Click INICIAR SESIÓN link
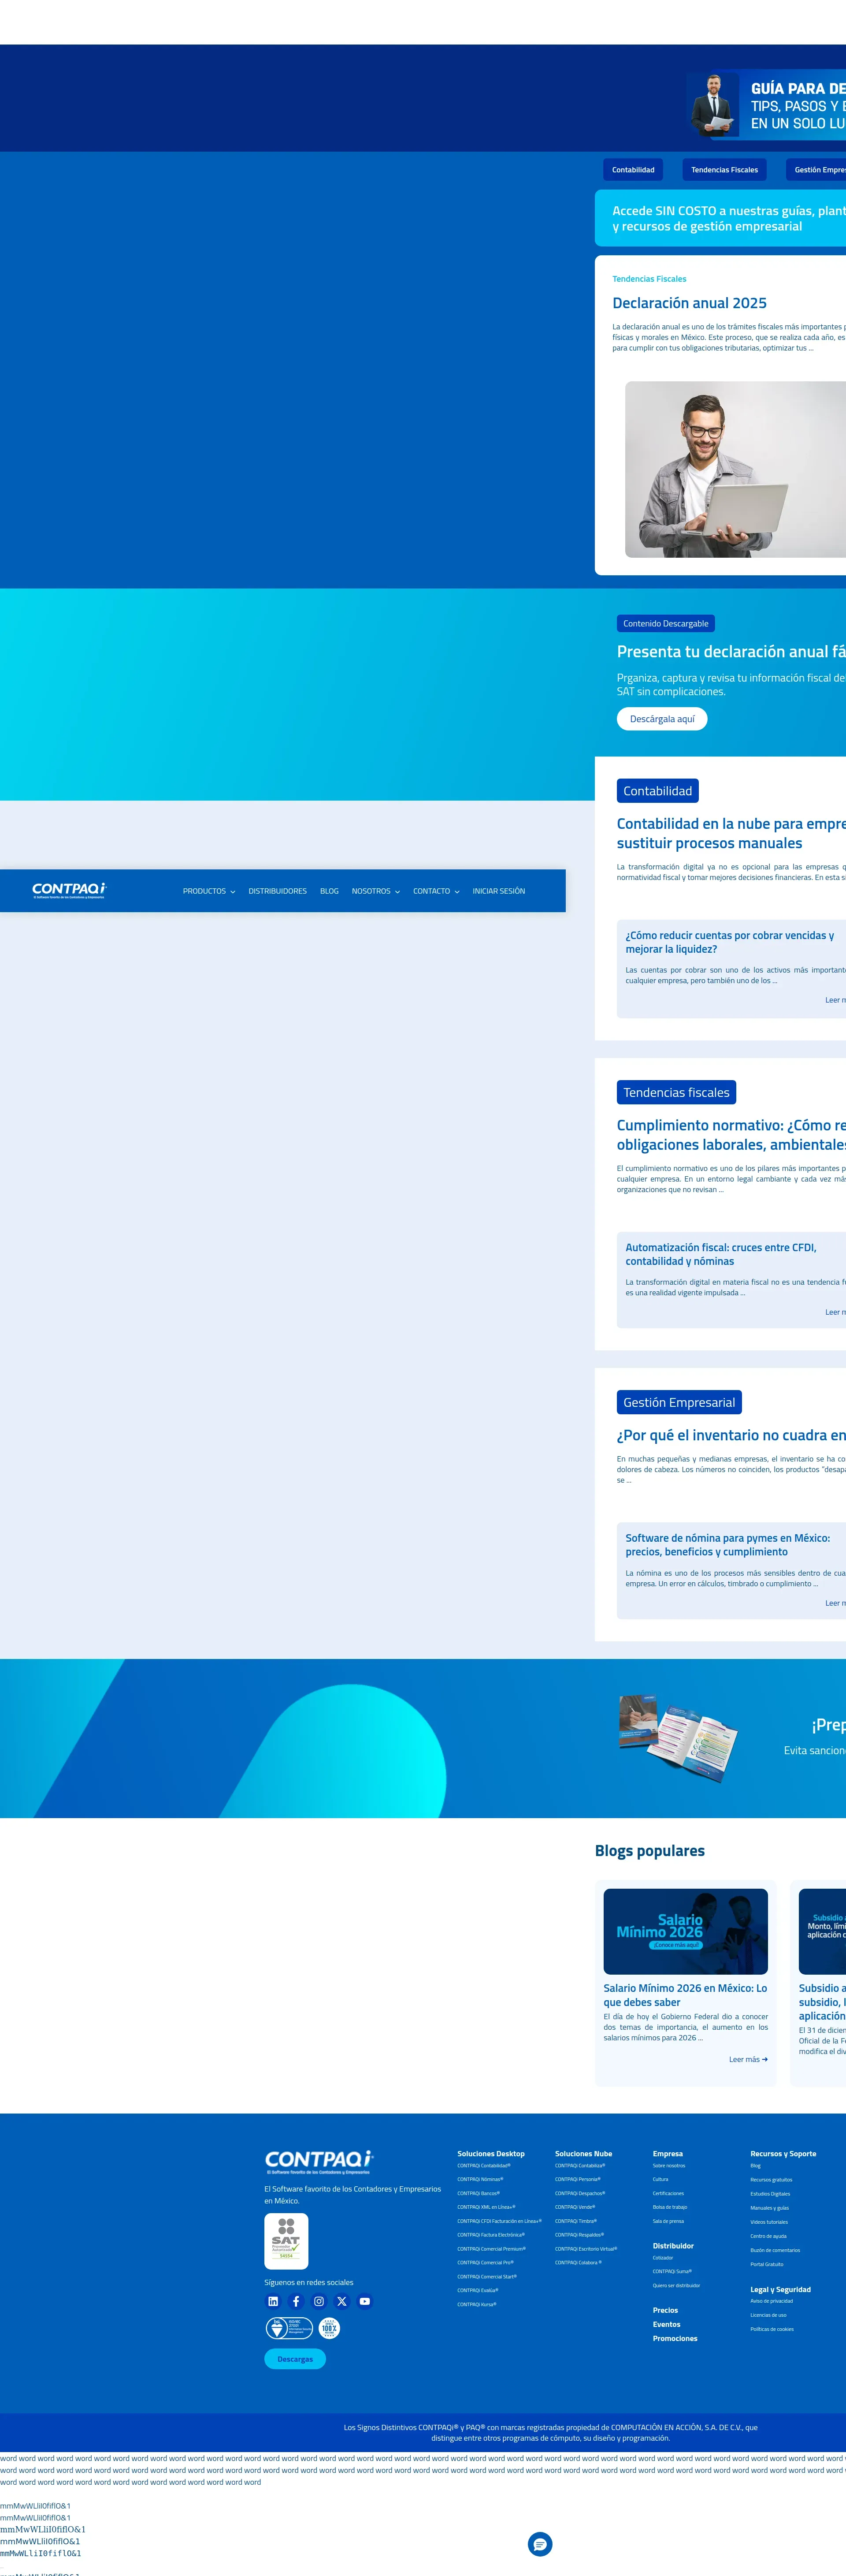 [498, 891]
